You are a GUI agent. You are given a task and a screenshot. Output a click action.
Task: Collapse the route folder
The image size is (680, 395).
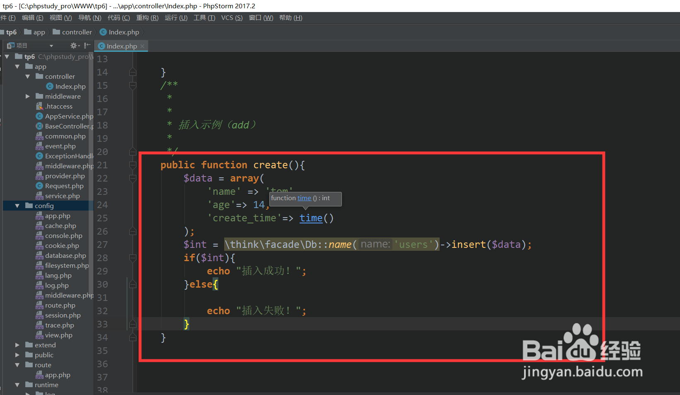[17, 365]
